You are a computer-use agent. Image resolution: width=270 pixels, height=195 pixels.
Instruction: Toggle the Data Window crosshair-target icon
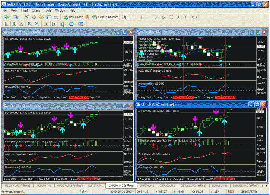(x=34, y=17)
